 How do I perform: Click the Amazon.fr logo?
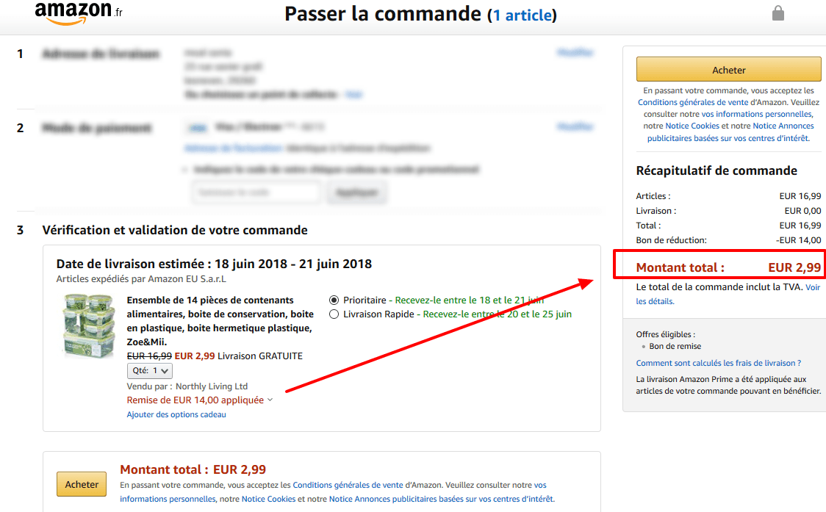[75, 12]
